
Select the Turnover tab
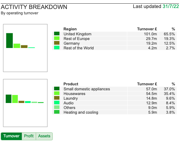click(11, 136)
